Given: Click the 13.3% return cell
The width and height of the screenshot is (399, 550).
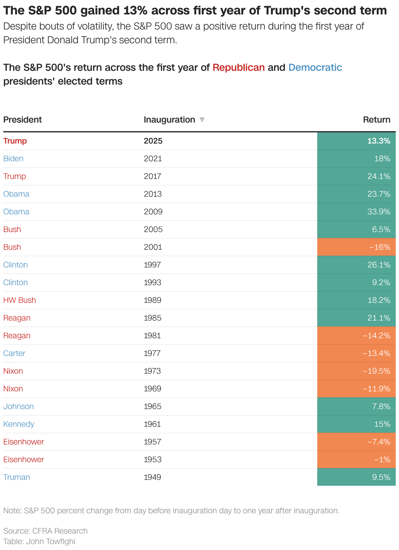Looking at the screenshot, I should (x=356, y=141).
